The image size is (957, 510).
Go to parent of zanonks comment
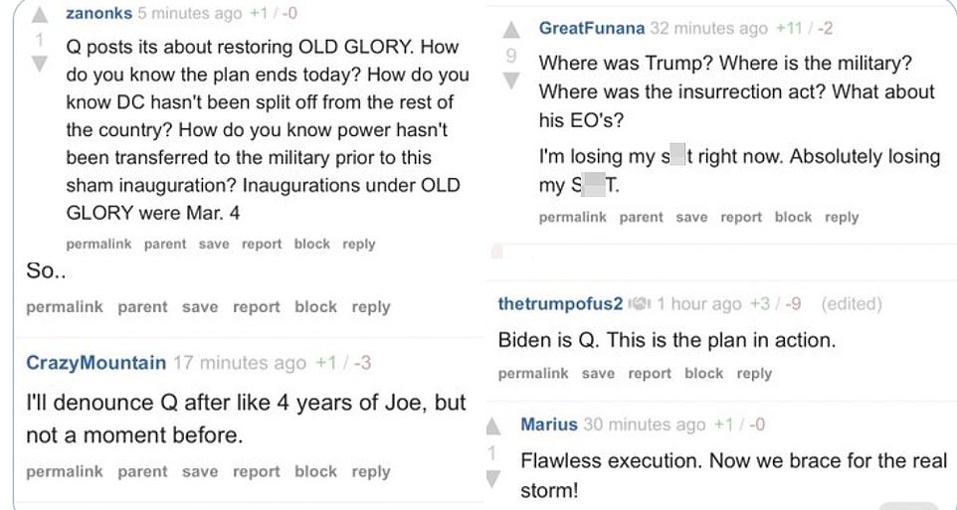[167, 245]
